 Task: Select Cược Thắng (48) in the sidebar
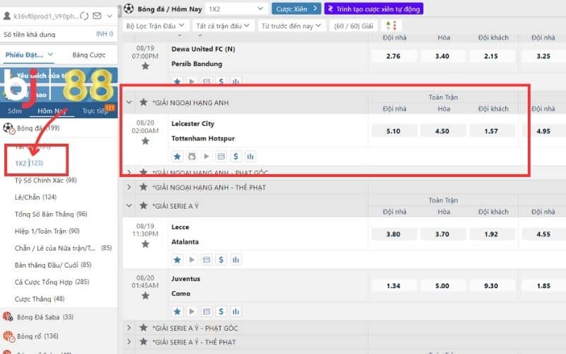pos(40,299)
